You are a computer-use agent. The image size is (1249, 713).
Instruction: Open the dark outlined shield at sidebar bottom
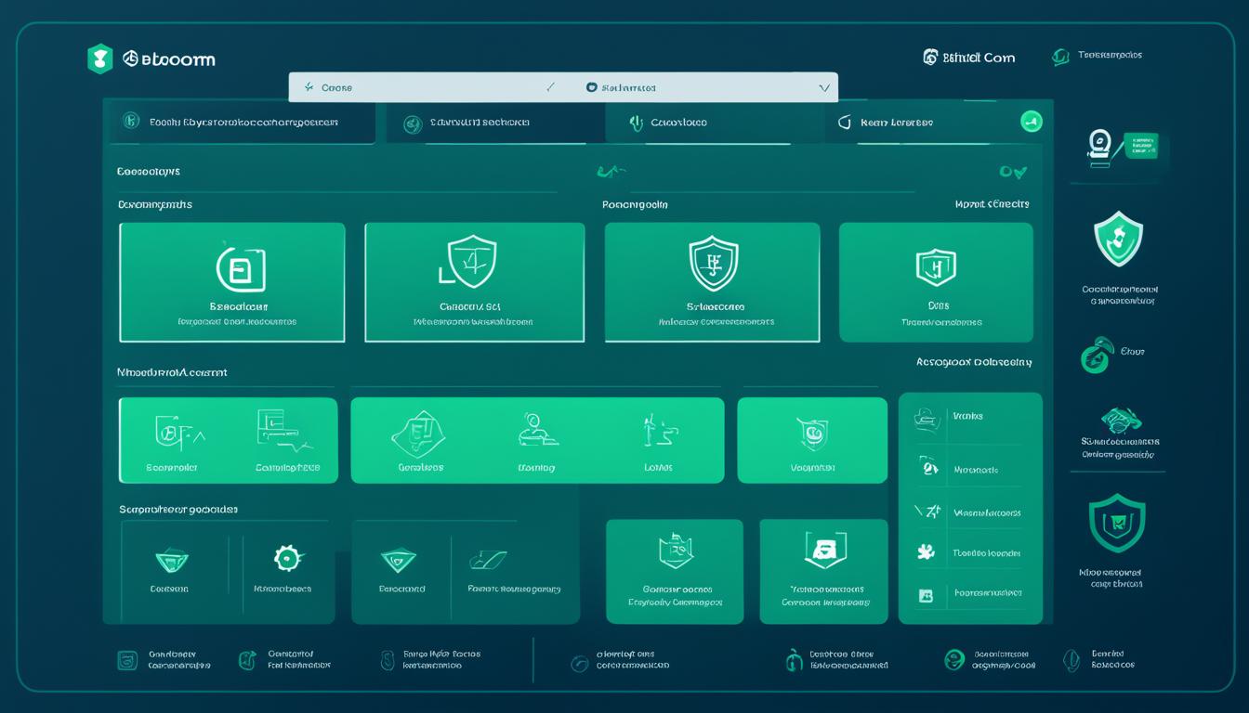coord(1117,524)
